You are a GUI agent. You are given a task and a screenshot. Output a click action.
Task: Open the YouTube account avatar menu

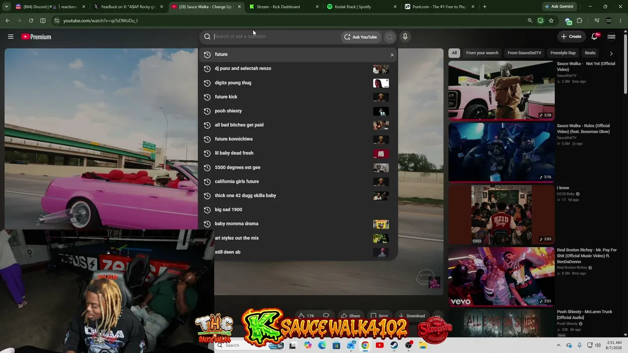click(x=611, y=37)
